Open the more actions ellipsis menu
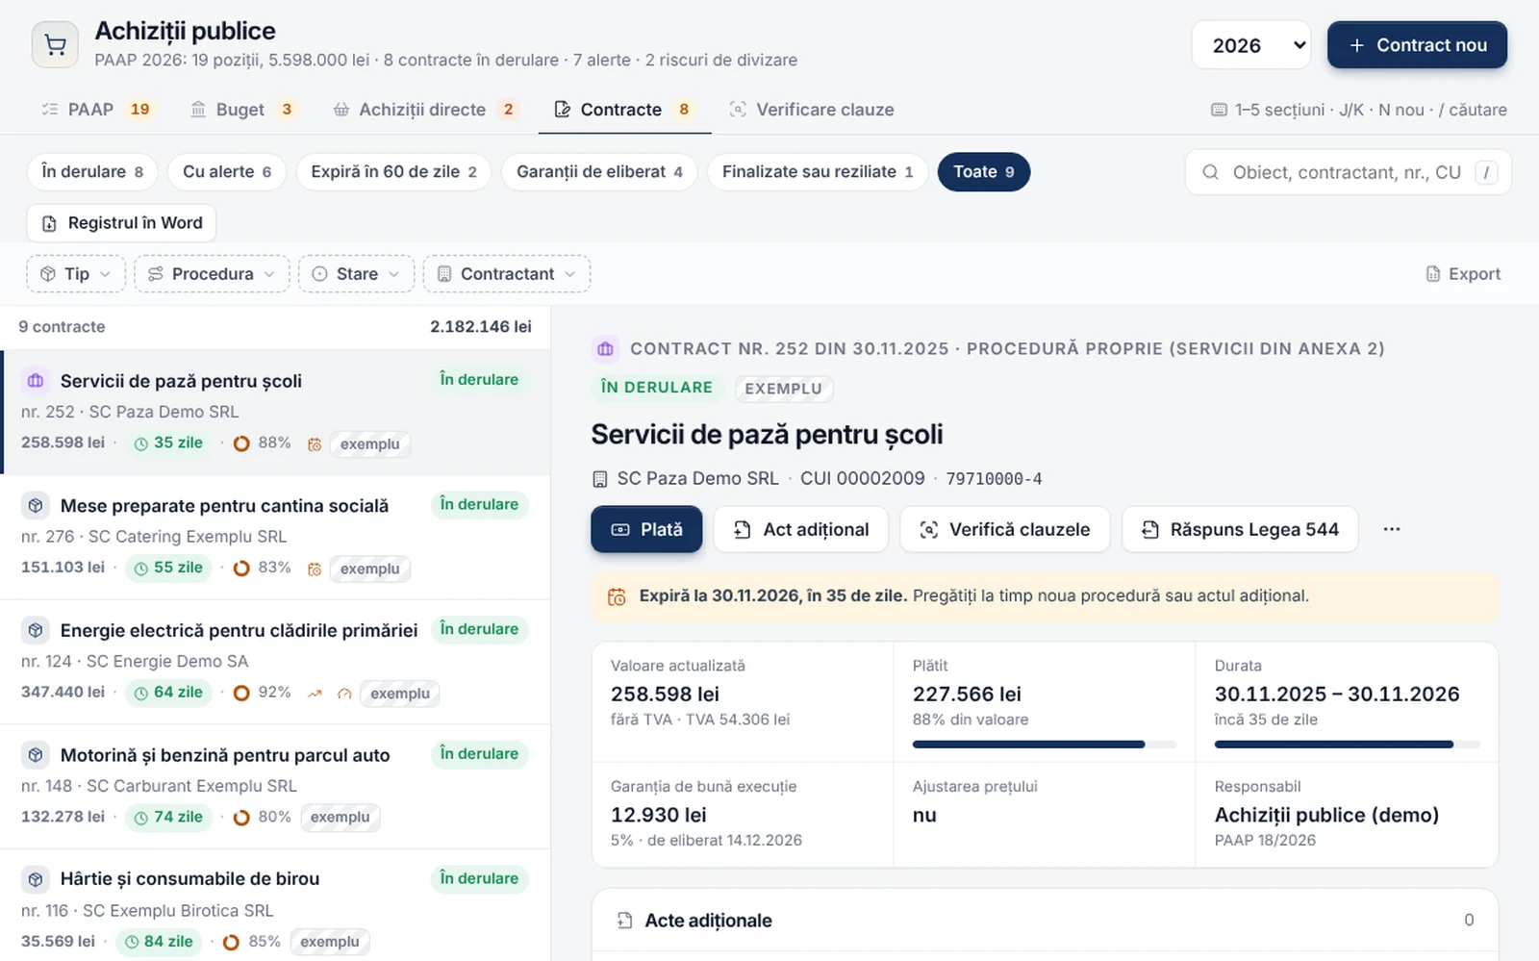This screenshot has height=961, width=1539. click(x=1392, y=529)
